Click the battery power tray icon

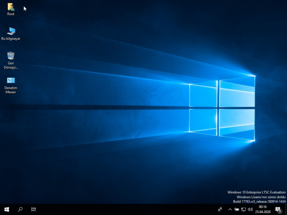point(237,209)
